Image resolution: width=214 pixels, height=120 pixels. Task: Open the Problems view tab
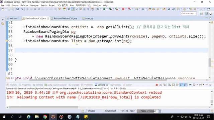(87, 85)
